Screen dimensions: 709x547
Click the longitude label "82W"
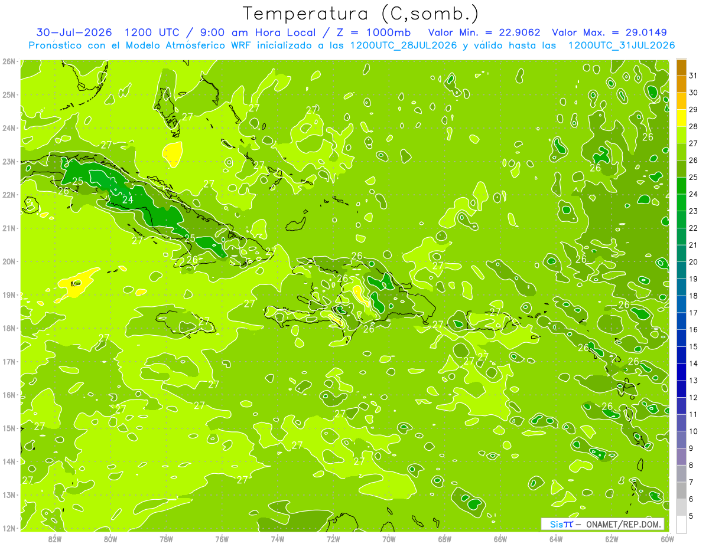pos(55,539)
